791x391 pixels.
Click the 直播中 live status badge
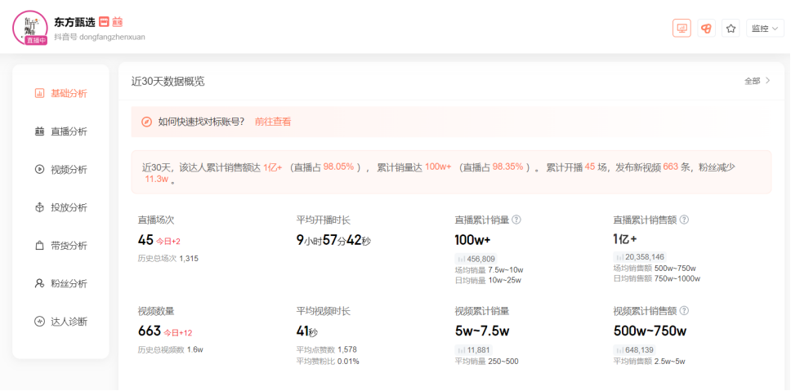(x=36, y=41)
